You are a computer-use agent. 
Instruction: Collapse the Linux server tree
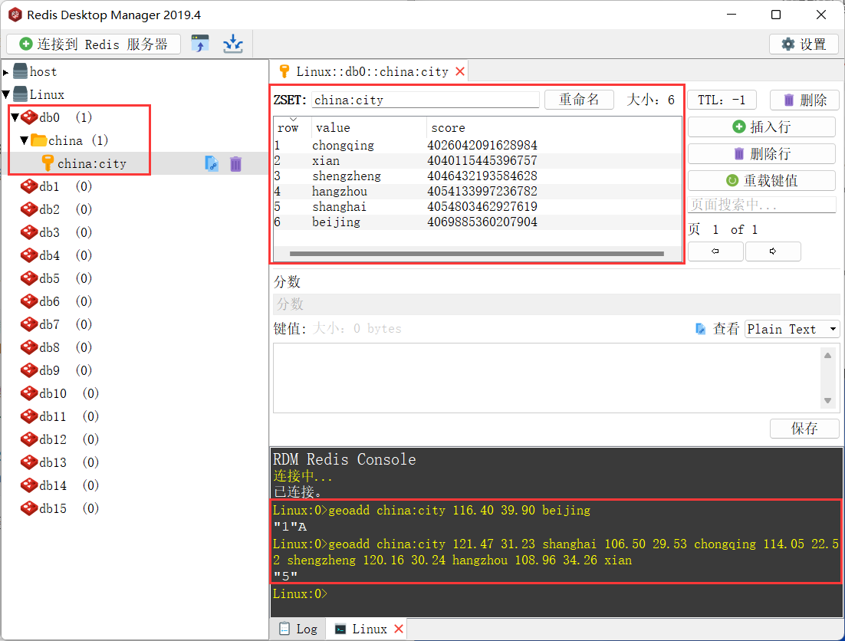pyautogui.click(x=6, y=95)
